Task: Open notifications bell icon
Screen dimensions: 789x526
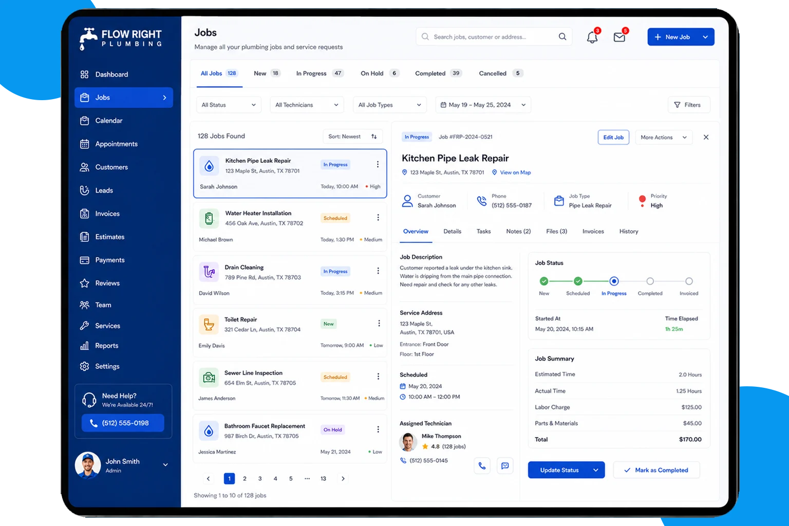Action: (592, 37)
